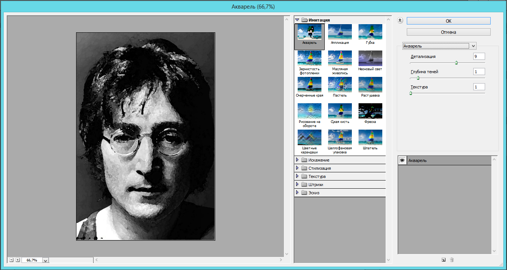Click effect layers scrollbar down arrow
The height and width of the screenshot is (270, 507).
(494, 251)
